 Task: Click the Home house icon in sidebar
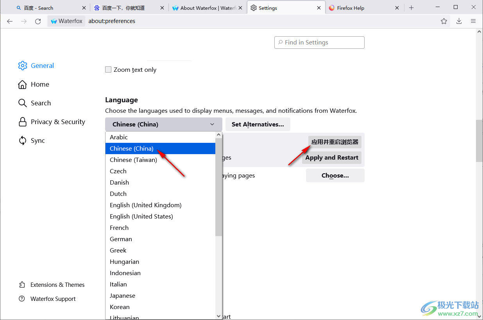[x=23, y=84]
